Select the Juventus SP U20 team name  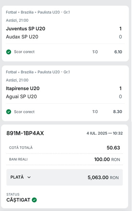click(25, 29)
